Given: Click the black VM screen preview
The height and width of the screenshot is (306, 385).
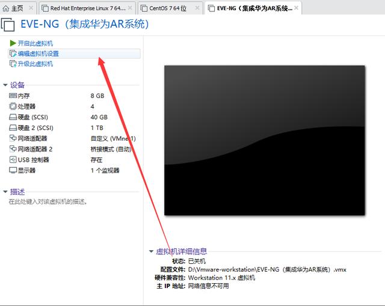Looking at the screenshot, I should click(265, 140).
